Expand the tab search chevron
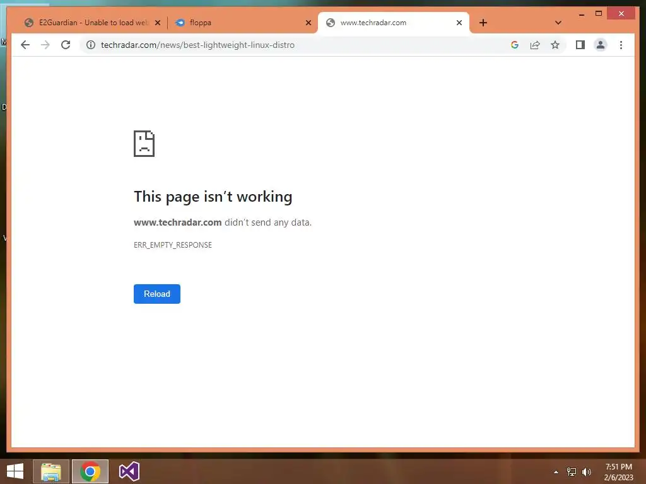 coord(558,23)
